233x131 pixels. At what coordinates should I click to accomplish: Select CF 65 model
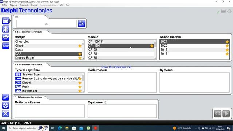pos(121,49)
